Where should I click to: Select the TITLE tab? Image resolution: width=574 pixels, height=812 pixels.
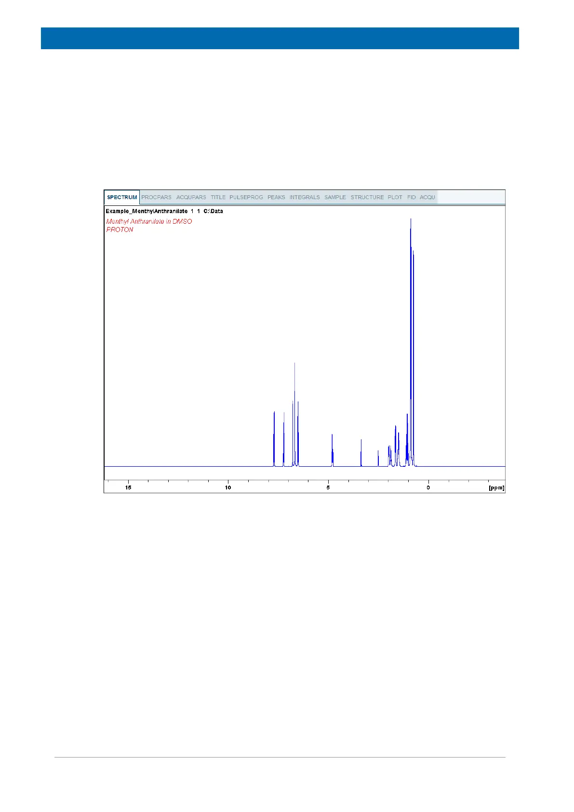click(218, 197)
